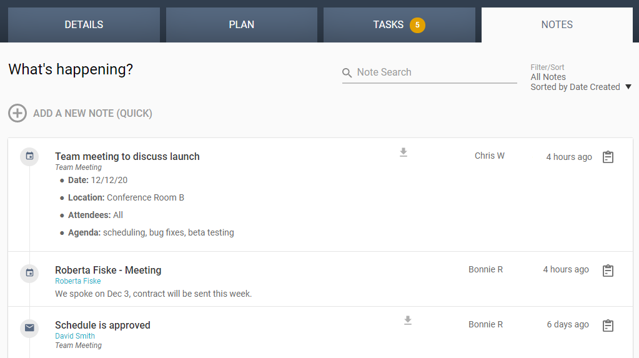Open the David Smith contact link

pos(75,336)
